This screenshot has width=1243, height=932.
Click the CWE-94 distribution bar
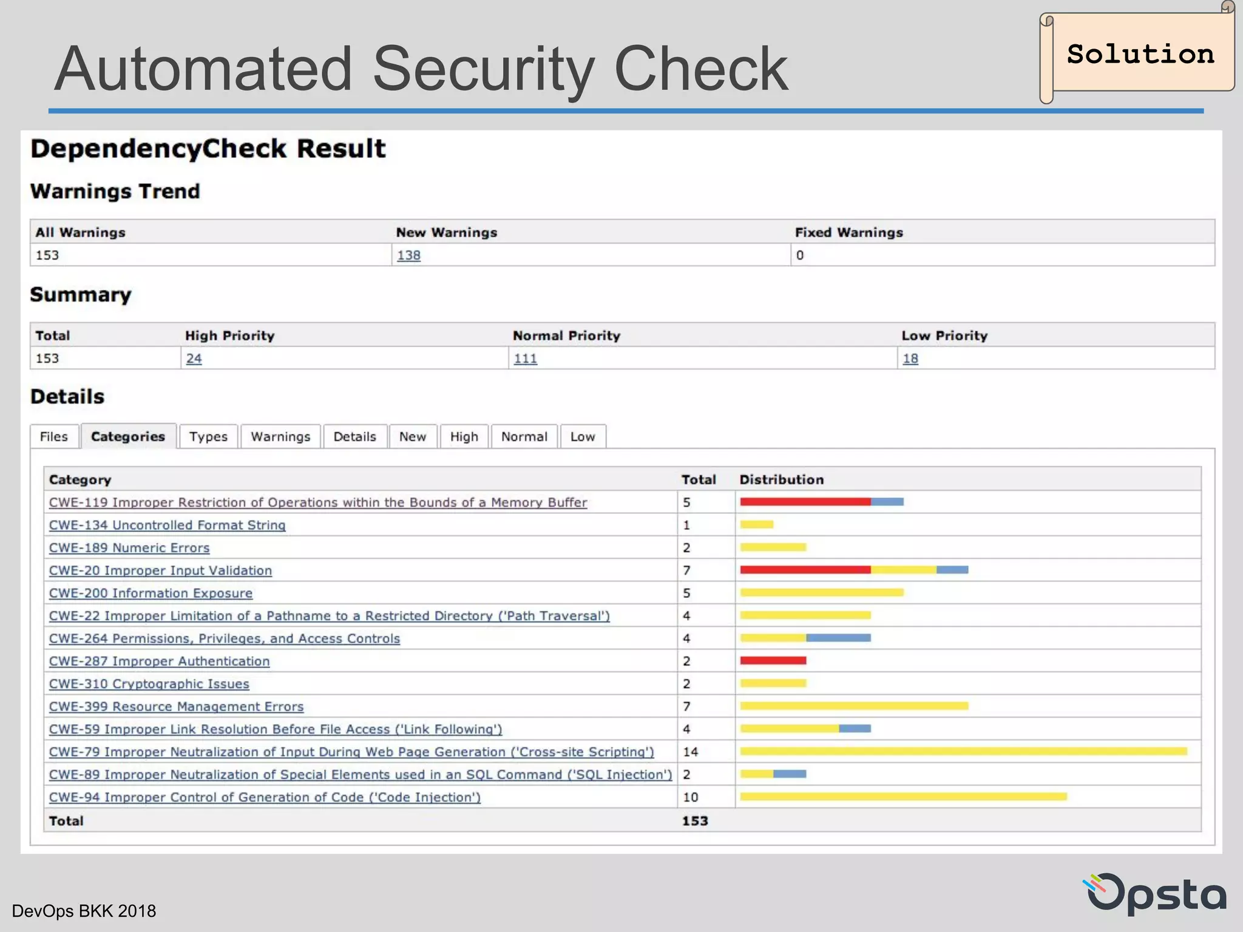pyautogui.click(x=903, y=797)
